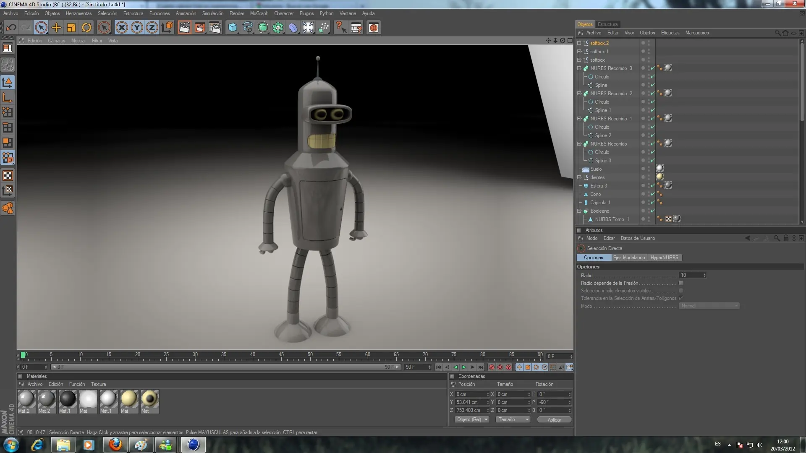The height and width of the screenshot is (453, 806).
Task: Collapse NURBS Recorrido .2 hierarchy
Action: click(x=579, y=94)
